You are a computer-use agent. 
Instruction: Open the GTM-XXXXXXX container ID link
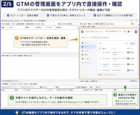[105, 38]
